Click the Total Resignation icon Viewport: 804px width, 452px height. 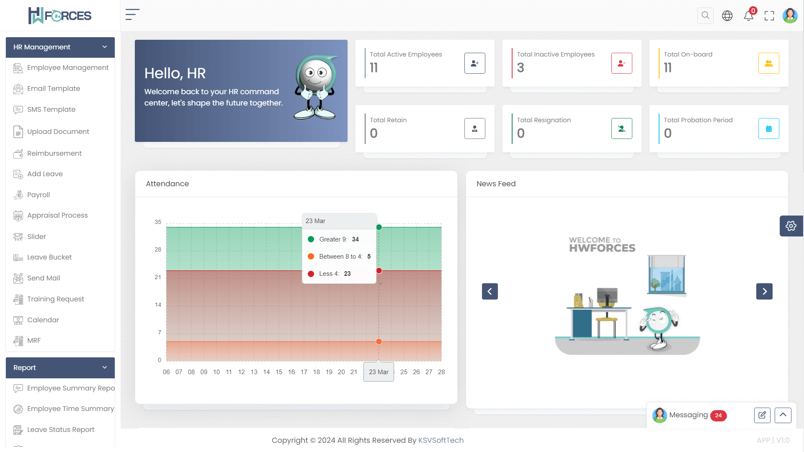[x=621, y=129]
